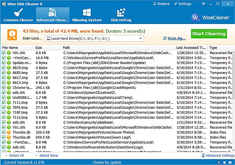Open Advanced Settings link at bottom right
The height and width of the screenshot is (165, 235).
point(218,155)
